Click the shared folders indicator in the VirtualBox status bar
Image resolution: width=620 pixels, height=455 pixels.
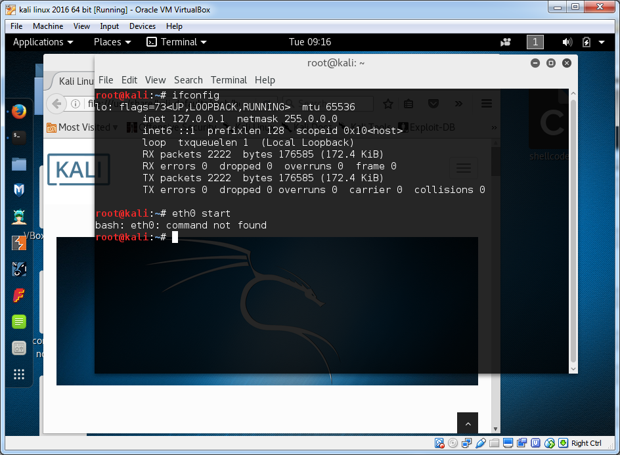[495, 443]
